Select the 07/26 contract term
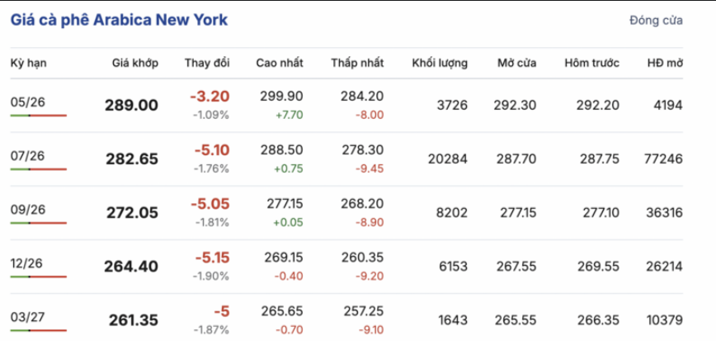This screenshot has height=341, width=716. [28, 155]
